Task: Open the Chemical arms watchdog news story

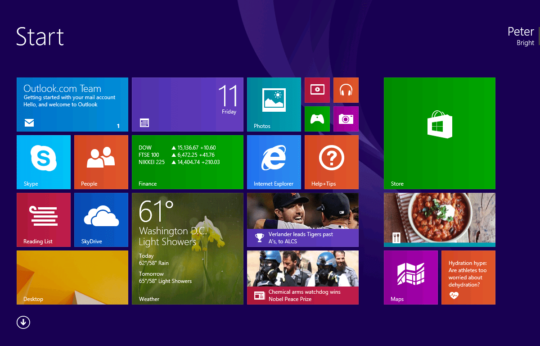Action: (x=303, y=278)
